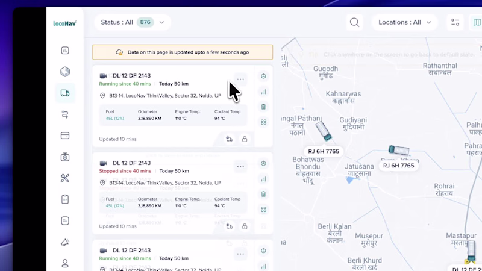Select DL 12 DF 2143 title of third card
Viewport: 482px width, 271px height.
131,250
